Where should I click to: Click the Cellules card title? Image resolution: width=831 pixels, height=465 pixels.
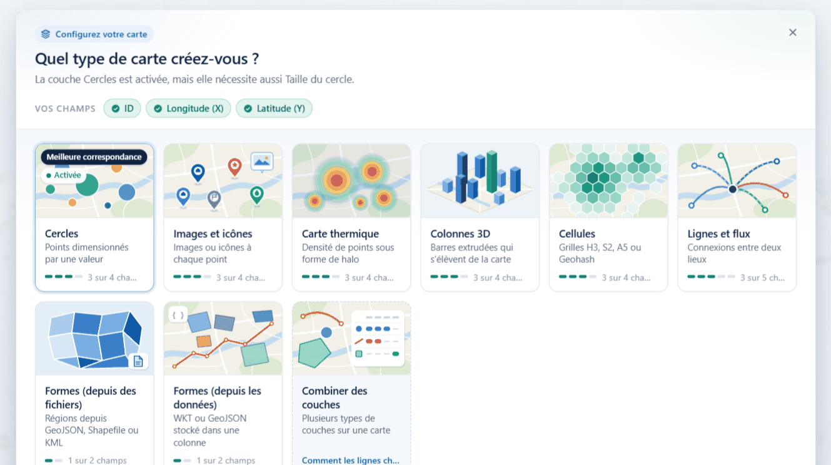[x=577, y=234]
